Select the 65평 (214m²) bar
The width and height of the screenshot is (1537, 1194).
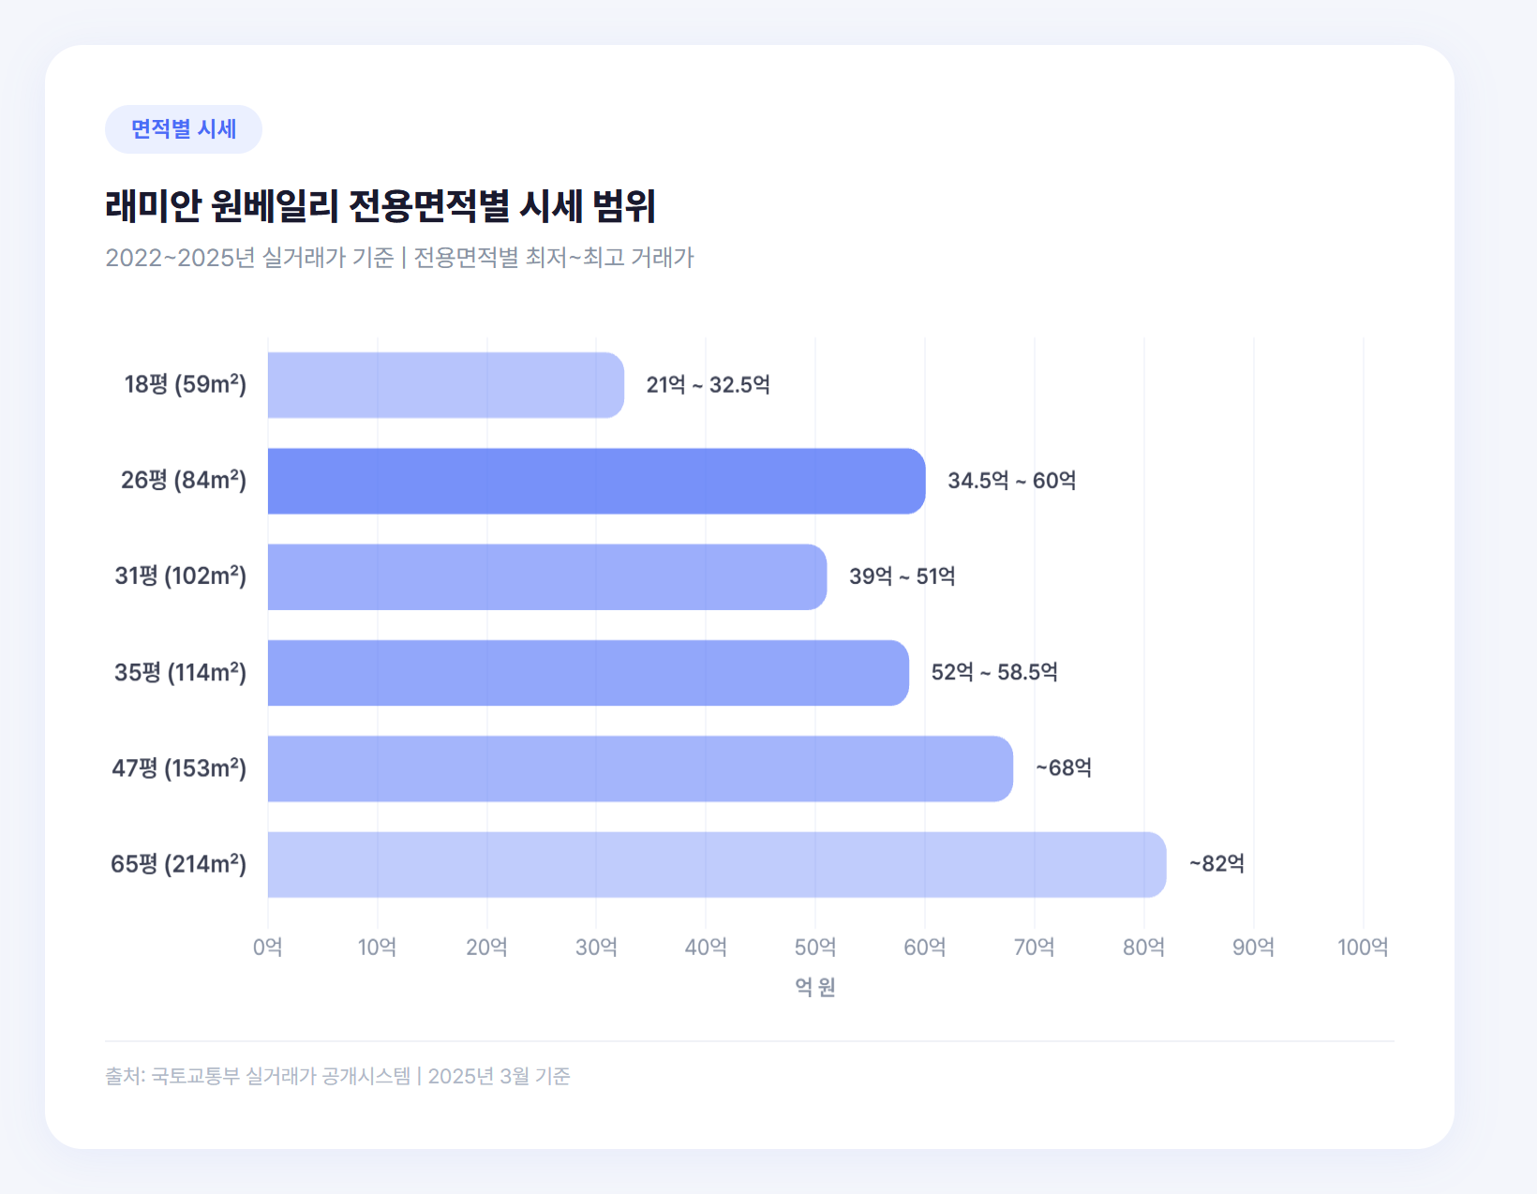pos(717,864)
